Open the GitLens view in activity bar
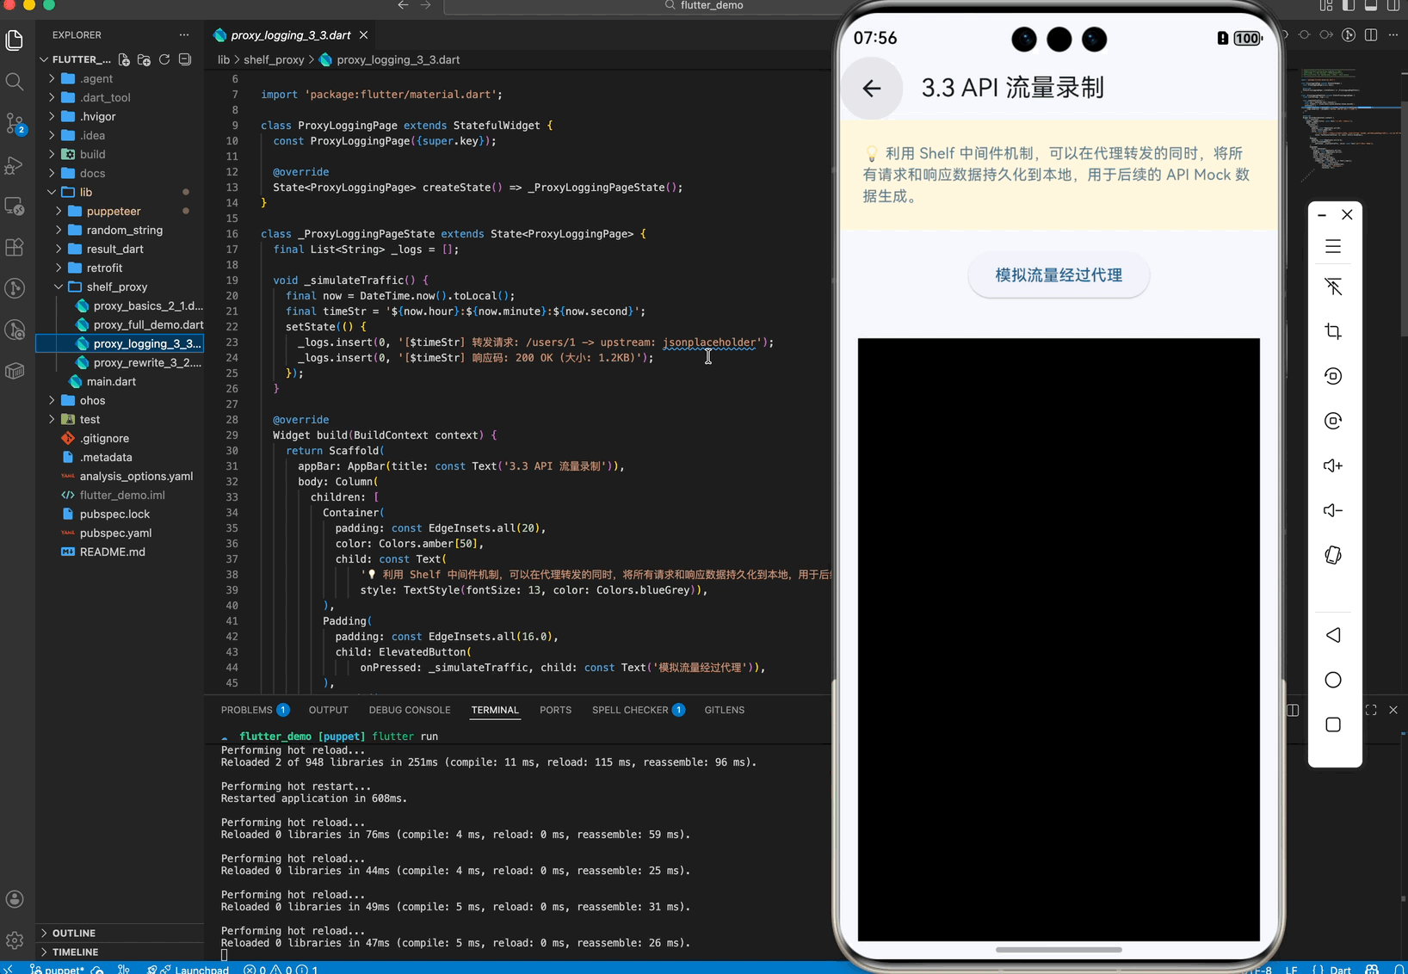This screenshot has height=974, width=1408. (15, 288)
